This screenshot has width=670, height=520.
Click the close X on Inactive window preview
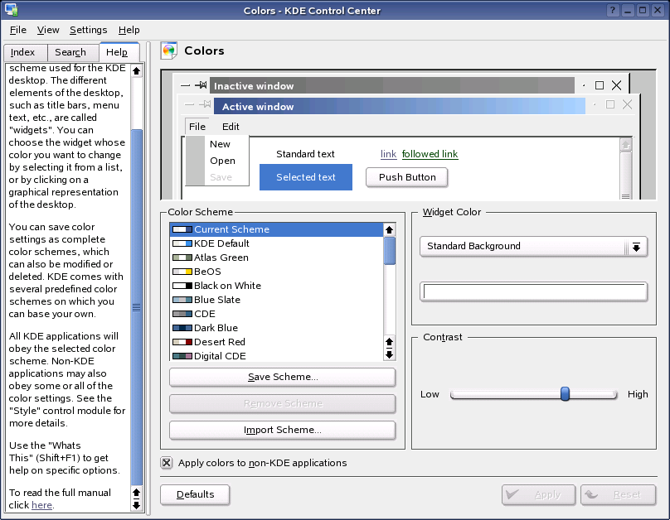(x=616, y=85)
